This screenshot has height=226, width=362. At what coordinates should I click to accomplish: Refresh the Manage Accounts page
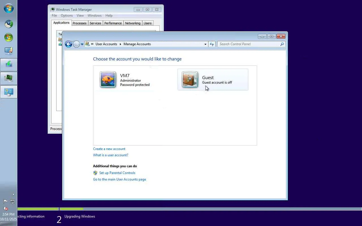click(x=212, y=44)
